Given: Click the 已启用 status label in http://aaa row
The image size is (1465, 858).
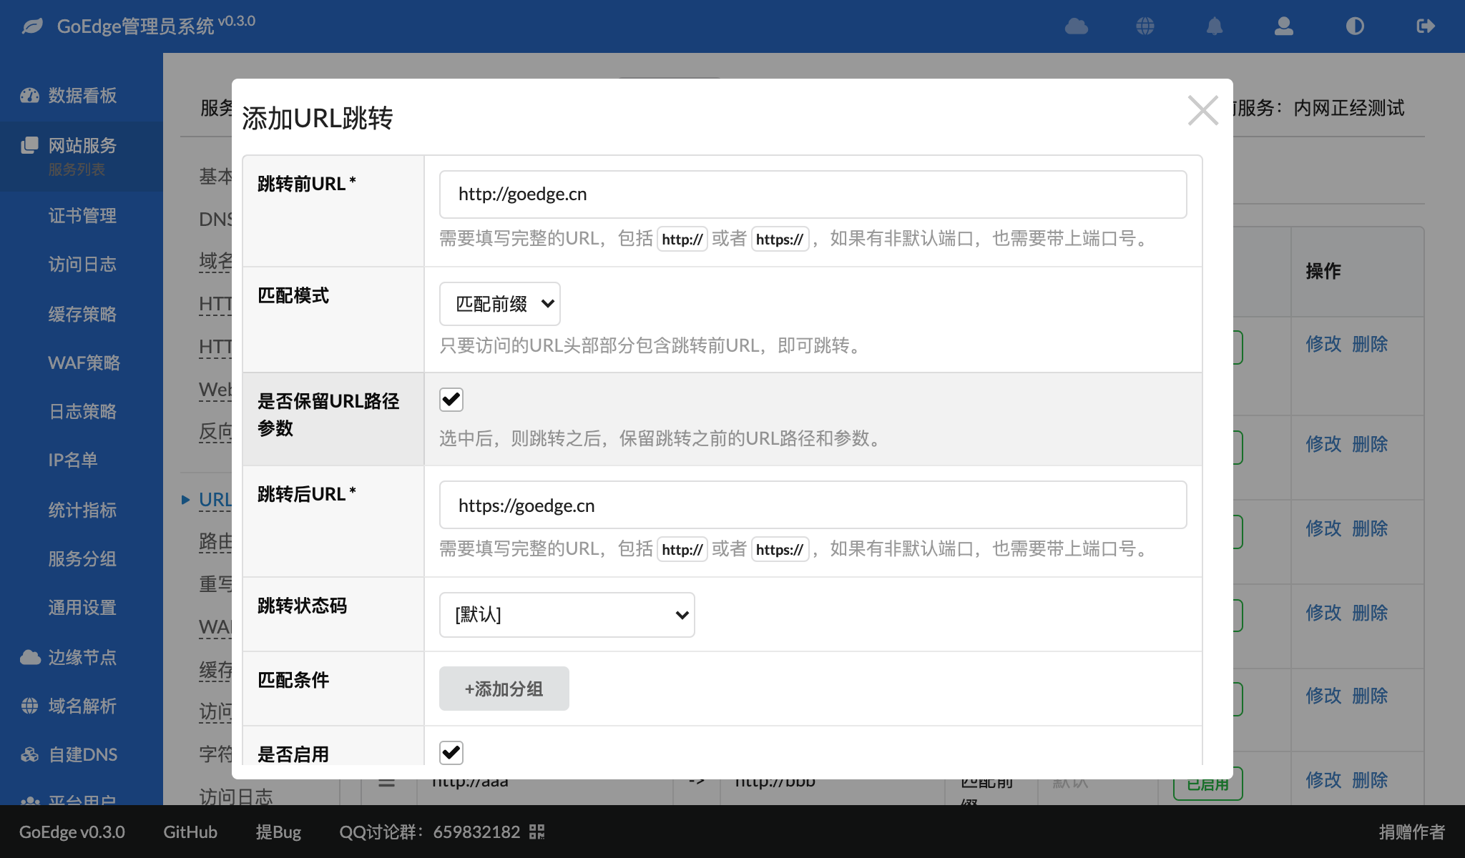Looking at the screenshot, I should (1208, 784).
